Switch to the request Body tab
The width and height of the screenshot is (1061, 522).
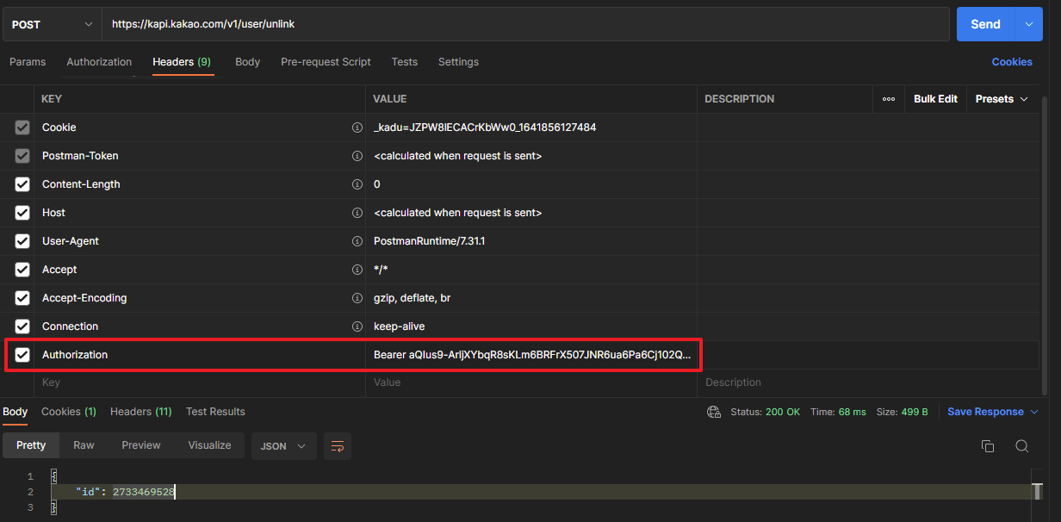247,62
